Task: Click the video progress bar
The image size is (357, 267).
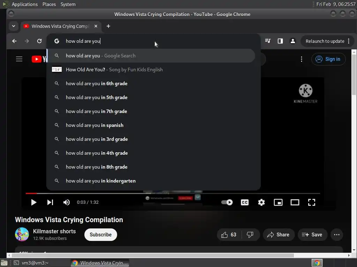Action: tap(173, 193)
